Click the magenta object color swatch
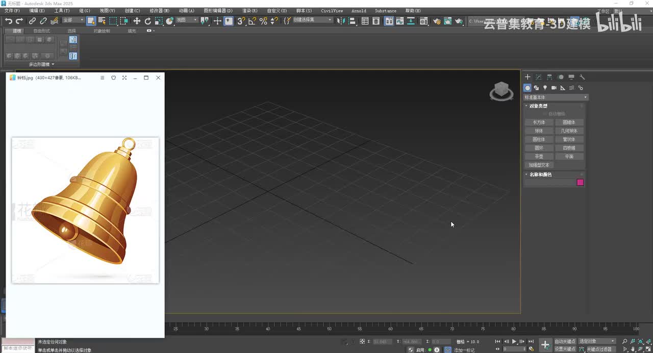 coord(580,183)
